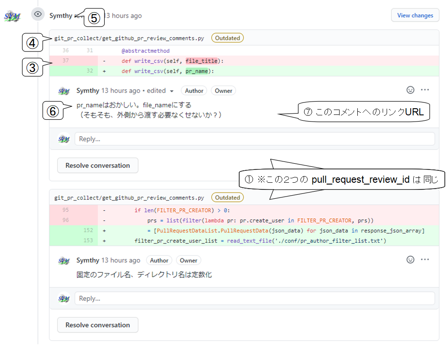Viewport: 447px width, 346px height.
Task: Open three-dot menu on pr_name comment
Action: point(425,90)
